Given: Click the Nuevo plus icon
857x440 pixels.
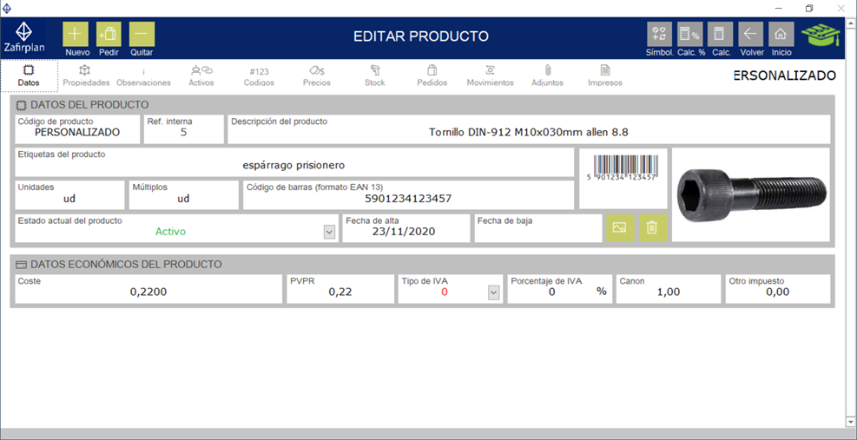Looking at the screenshot, I should pyautogui.click(x=76, y=35).
